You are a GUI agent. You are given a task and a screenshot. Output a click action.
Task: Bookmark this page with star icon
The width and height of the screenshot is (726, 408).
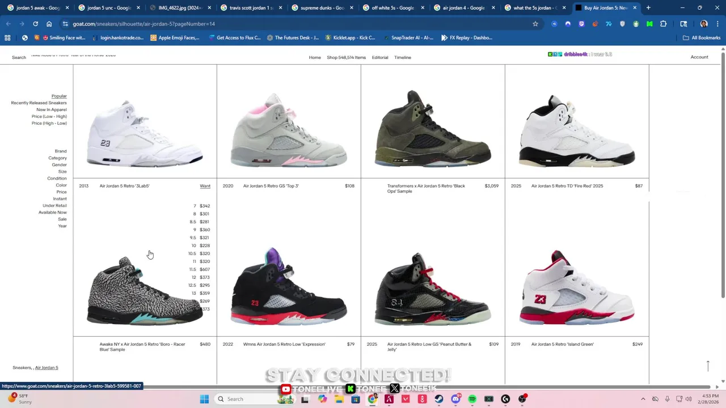535,24
